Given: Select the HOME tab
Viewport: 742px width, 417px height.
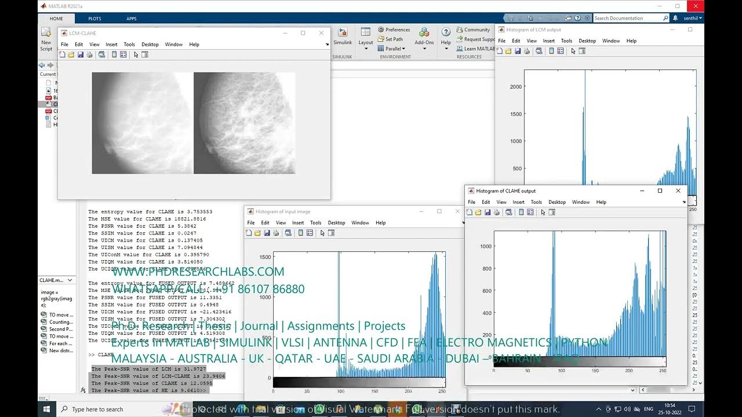Looking at the screenshot, I should 56,19.
